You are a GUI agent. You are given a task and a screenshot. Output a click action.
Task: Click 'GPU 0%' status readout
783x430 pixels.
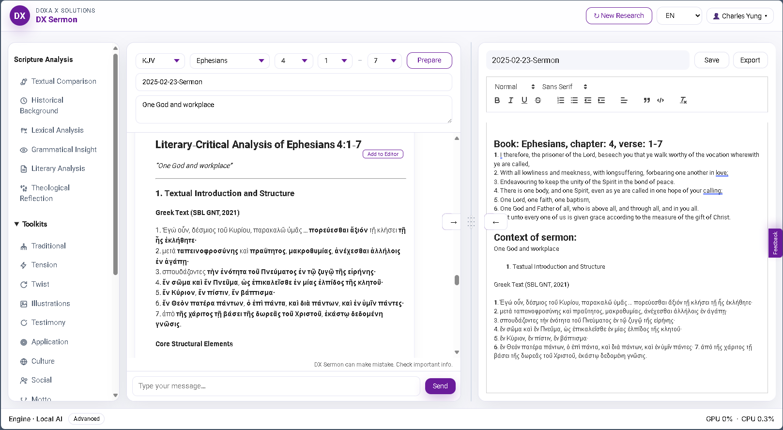coord(719,419)
